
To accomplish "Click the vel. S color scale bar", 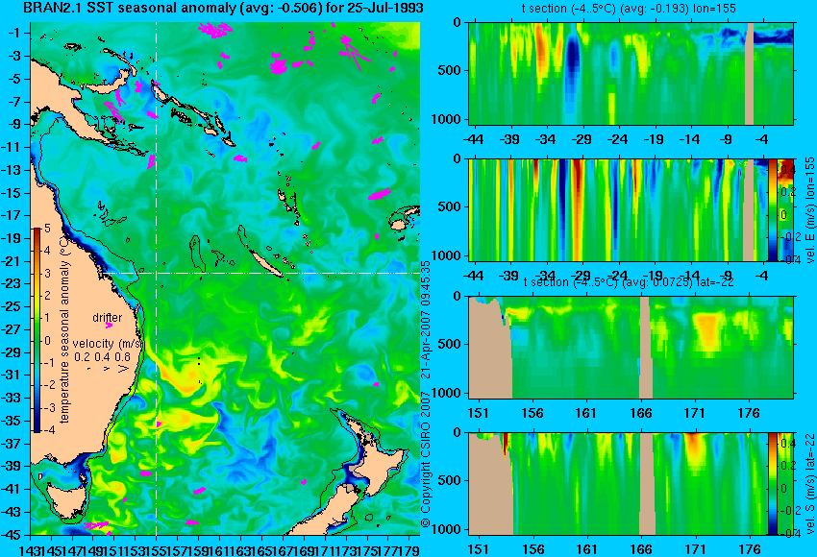I will coord(773,484).
